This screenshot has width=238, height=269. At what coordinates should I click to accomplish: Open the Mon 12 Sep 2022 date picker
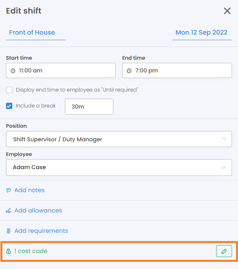[202, 33]
